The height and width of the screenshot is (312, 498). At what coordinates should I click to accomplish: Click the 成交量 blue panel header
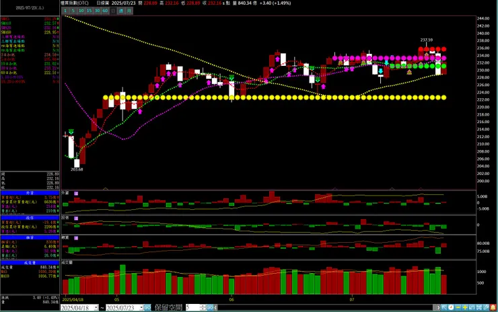point(30,263)
